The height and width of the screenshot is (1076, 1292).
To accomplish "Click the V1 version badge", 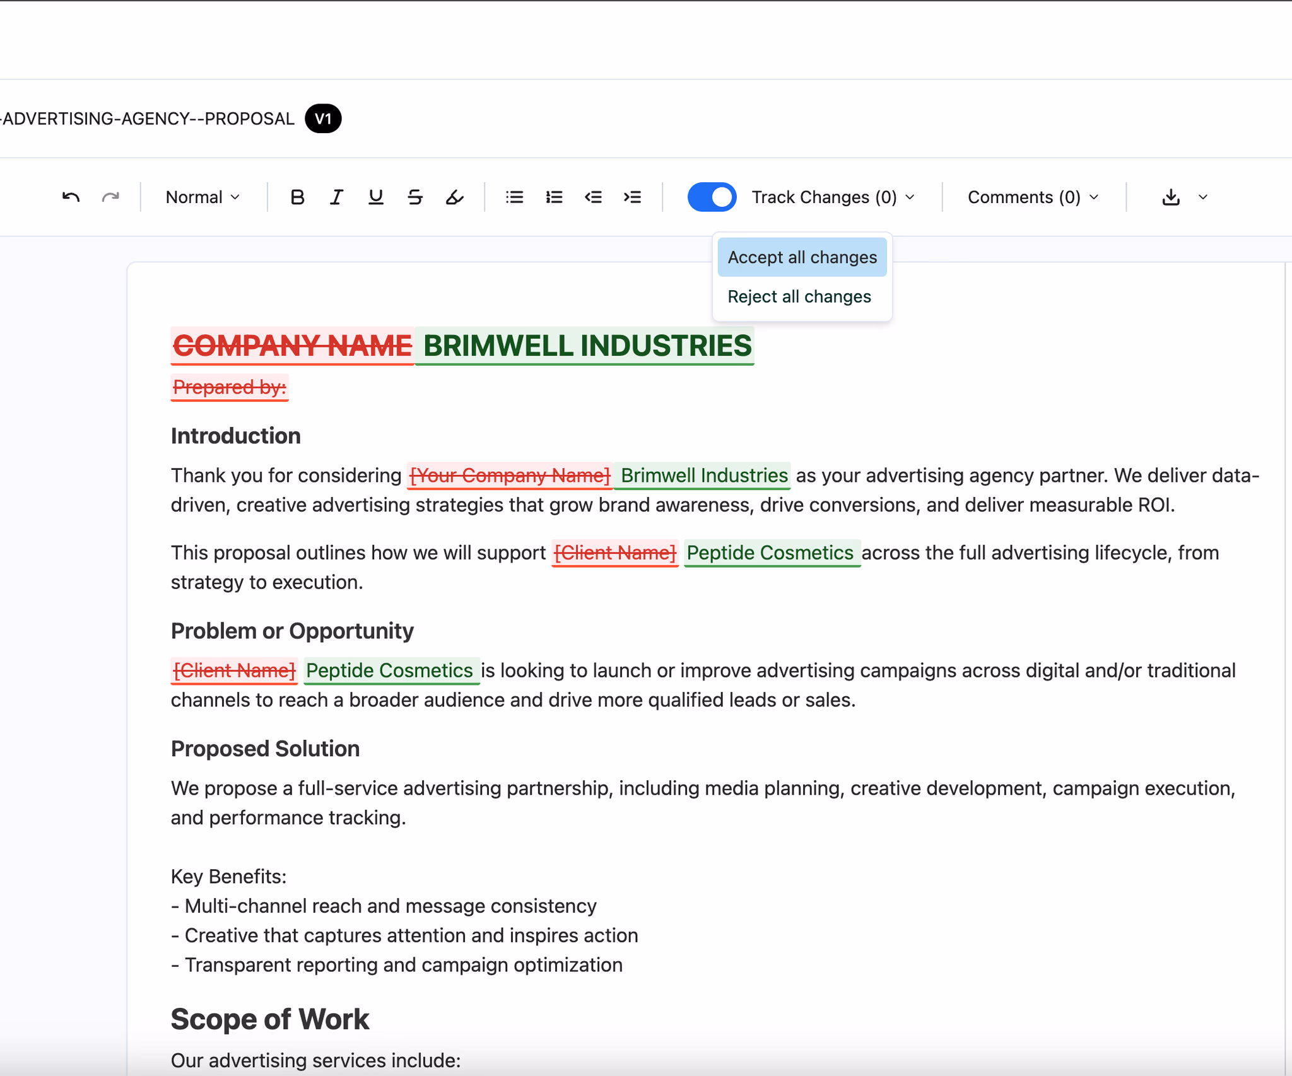I will click(324, 118).
